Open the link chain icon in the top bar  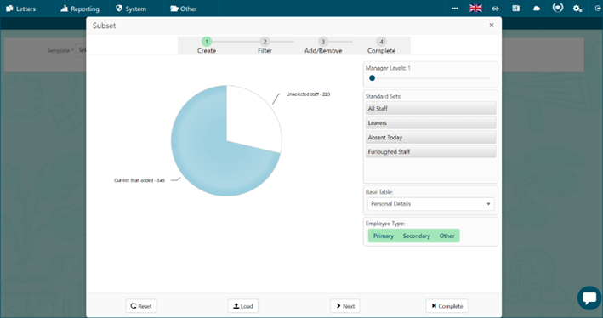tap(496, 9)
